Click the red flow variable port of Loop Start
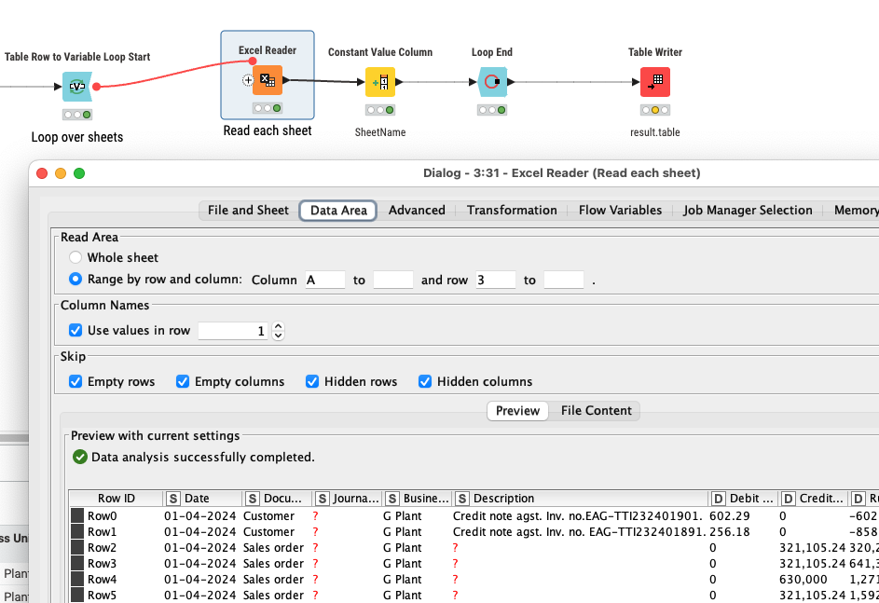The width and height of the screenshot is (879, 603). tap(96, 87)
